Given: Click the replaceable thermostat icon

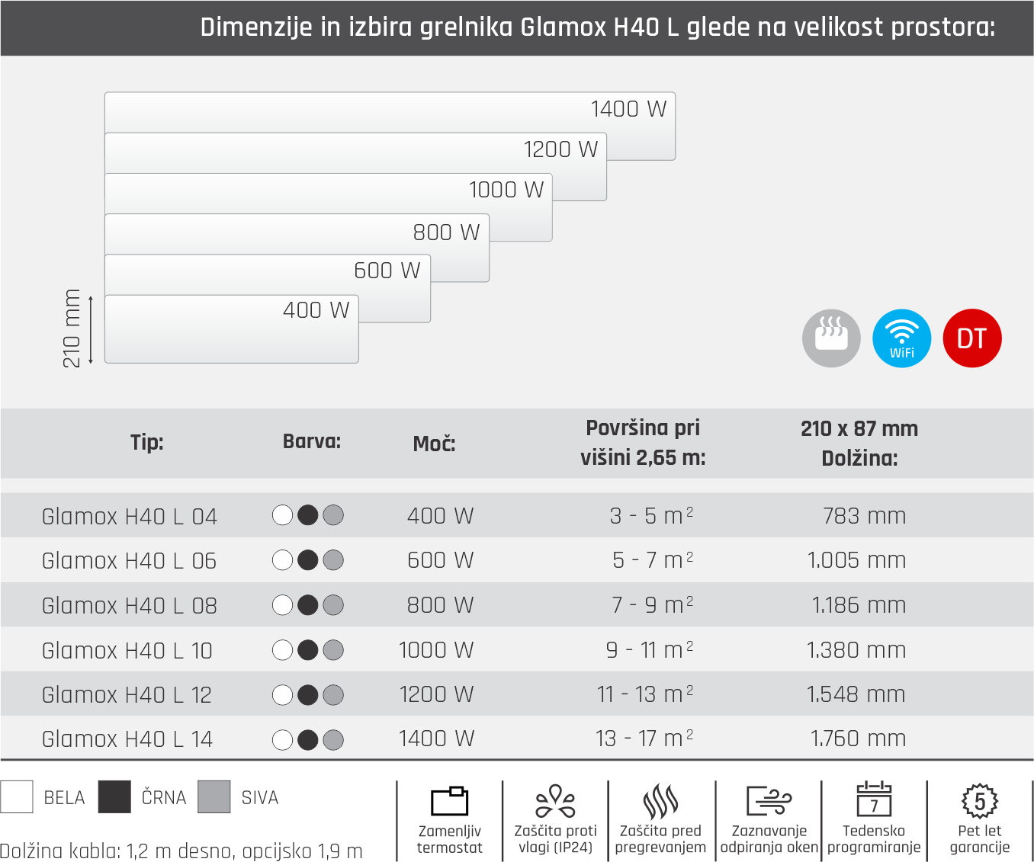Looking at the screenshot, I should 450,801.
